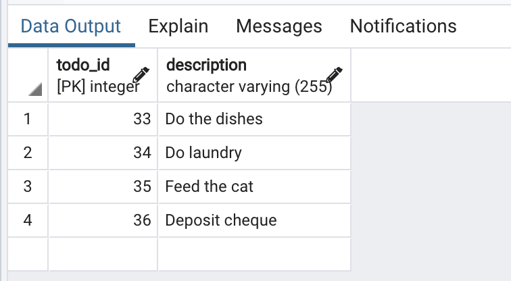Select the description column header
Viewport: 511px width, 281px height.
(255, 76)
